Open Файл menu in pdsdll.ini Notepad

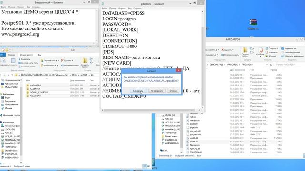tap(104, 9)
